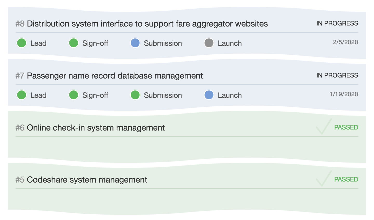Click the green Lead status circle on ticket #8
Image resolution: width=374 pixels, height=220 pixels.
22,43
